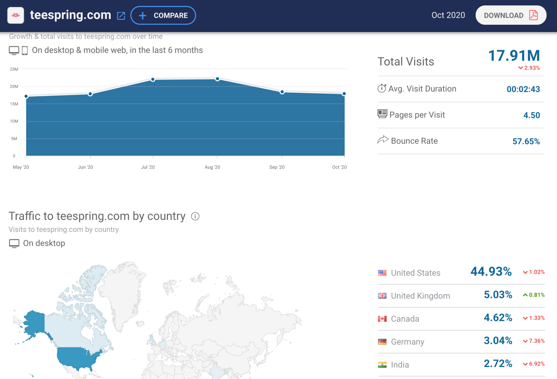Screen dimensions: 557x379
Task: Click the United States country name
Action: (x=416, y=273)
